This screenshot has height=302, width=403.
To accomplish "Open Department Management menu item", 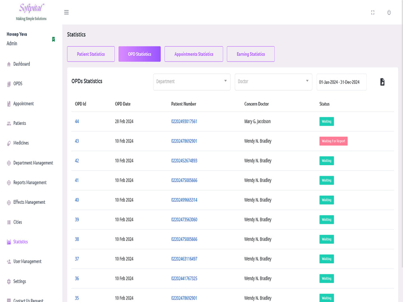I will (x=33, y=163).
